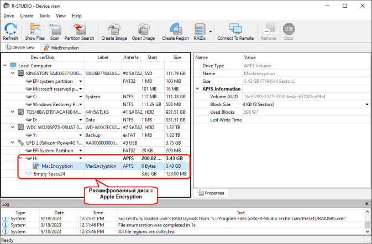Open dropdown arrow for Y: partition
Screen dimensions: 372x244
pos(81,135)
